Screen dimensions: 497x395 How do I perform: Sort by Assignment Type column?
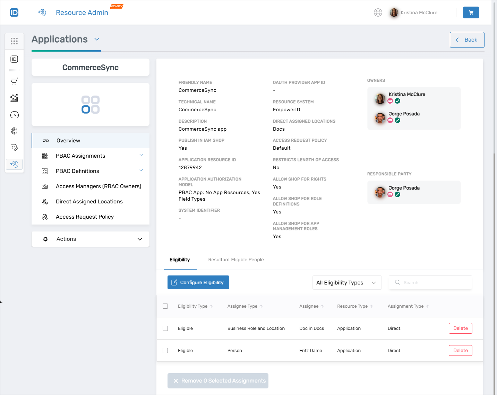(x=409, y=306)
